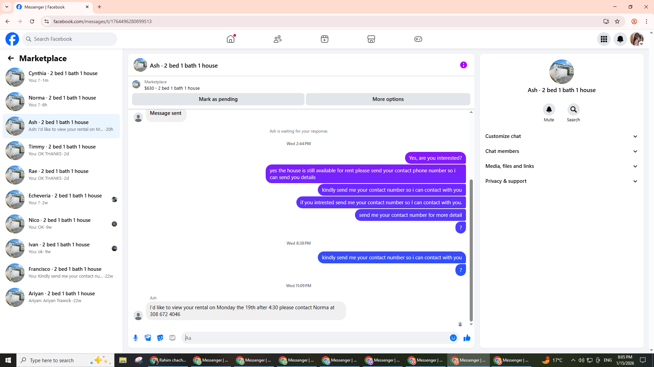This screenshot has width=654, height=367.
Task: Click the Mark as pending button
Action: (218, 99)
